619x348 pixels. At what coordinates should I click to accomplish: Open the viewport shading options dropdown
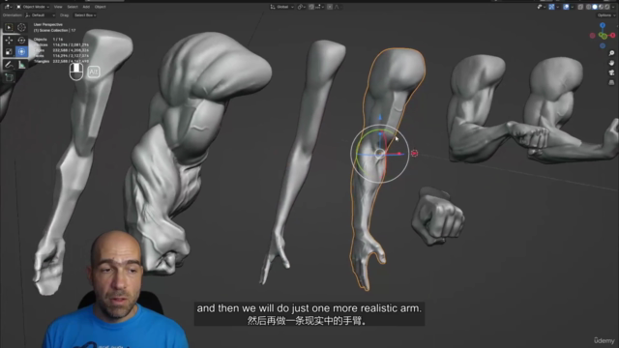612,7
